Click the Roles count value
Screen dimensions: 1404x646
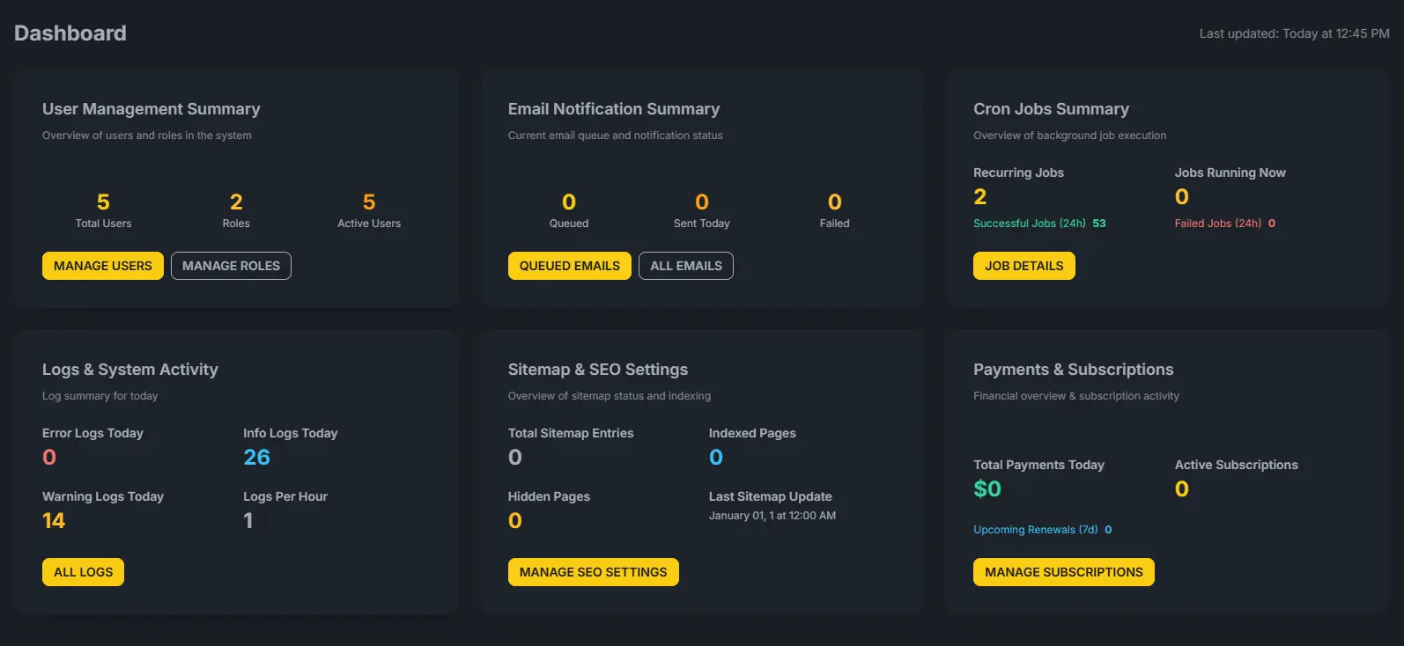[236, 202]
